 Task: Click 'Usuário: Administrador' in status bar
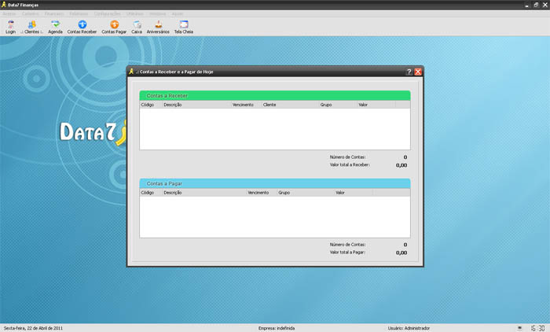pos(409,328)
